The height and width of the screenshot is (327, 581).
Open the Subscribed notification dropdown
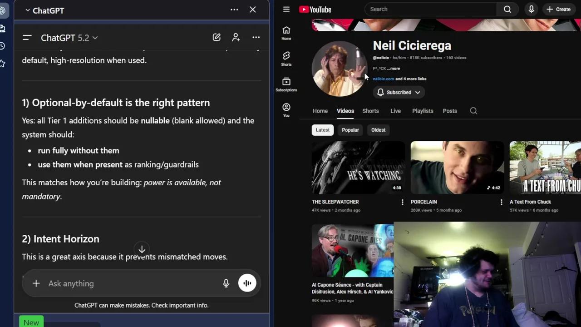pos(399,92)
